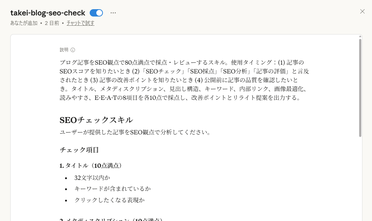Screen dimensions: 372x221
Task: Click the skill description paragraph text
Action: coord(184,80)
